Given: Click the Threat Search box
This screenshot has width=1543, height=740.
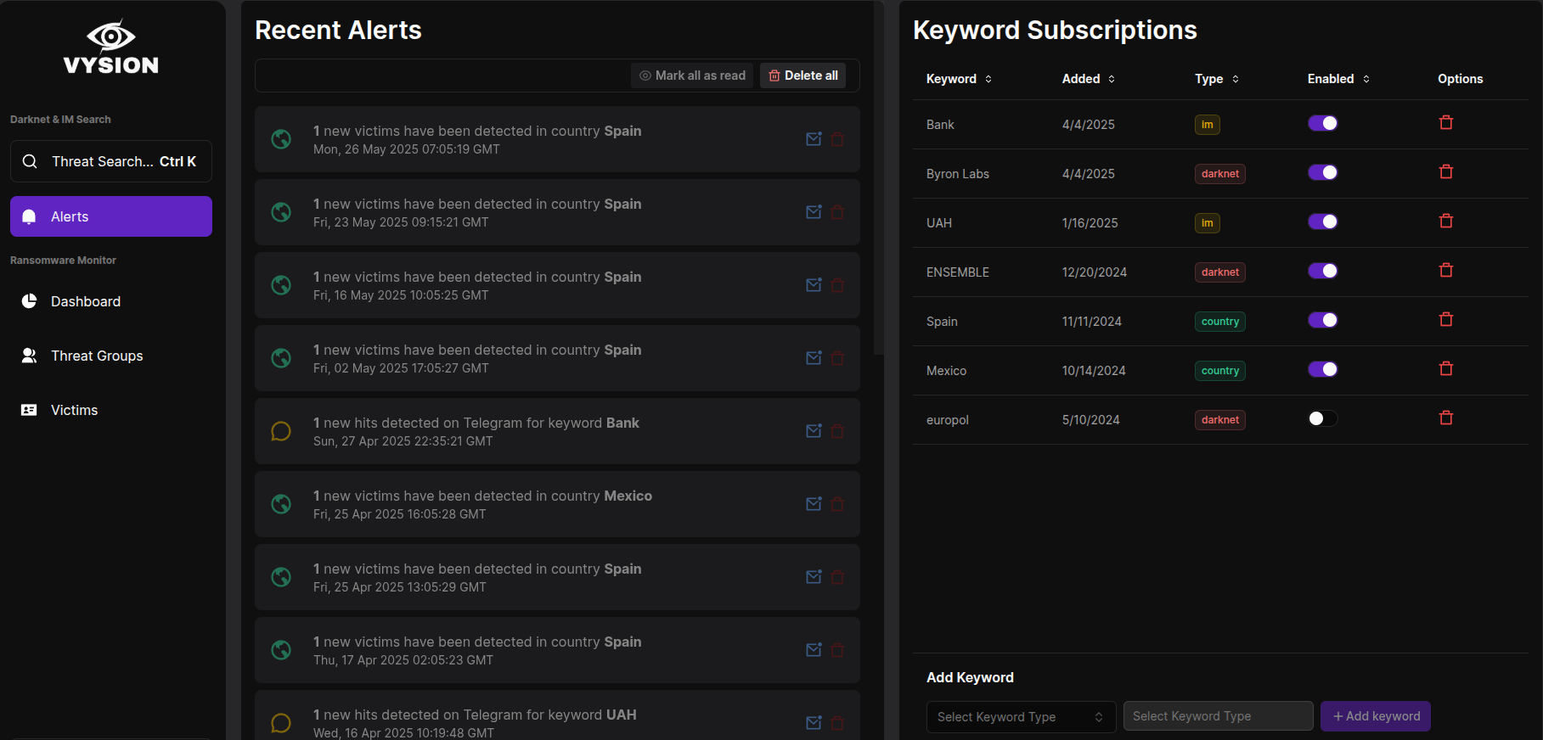Looking at the screenshot, I should point(111,161).
